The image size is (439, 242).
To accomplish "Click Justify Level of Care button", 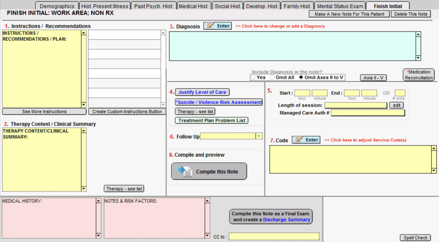I will pos(202,92).
